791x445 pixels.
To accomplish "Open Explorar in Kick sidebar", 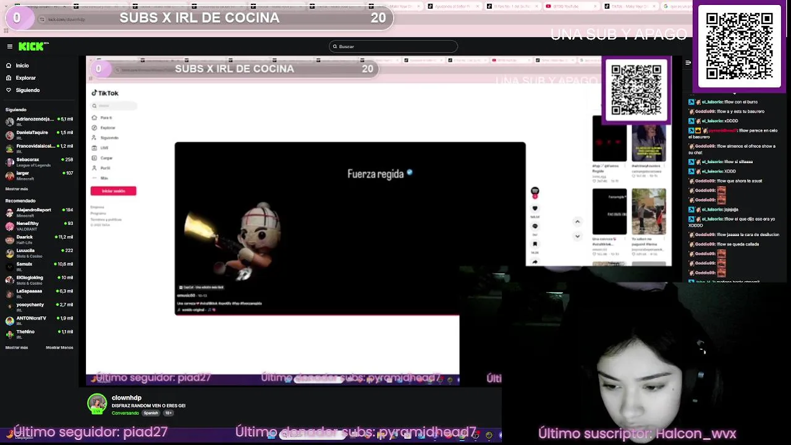I will (x=25, y=78).
